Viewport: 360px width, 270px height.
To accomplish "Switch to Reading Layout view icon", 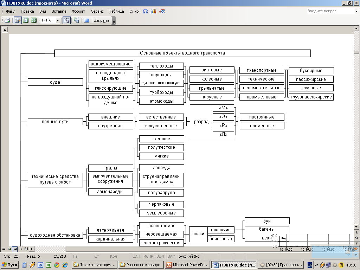I will click(x=26, y=249).
